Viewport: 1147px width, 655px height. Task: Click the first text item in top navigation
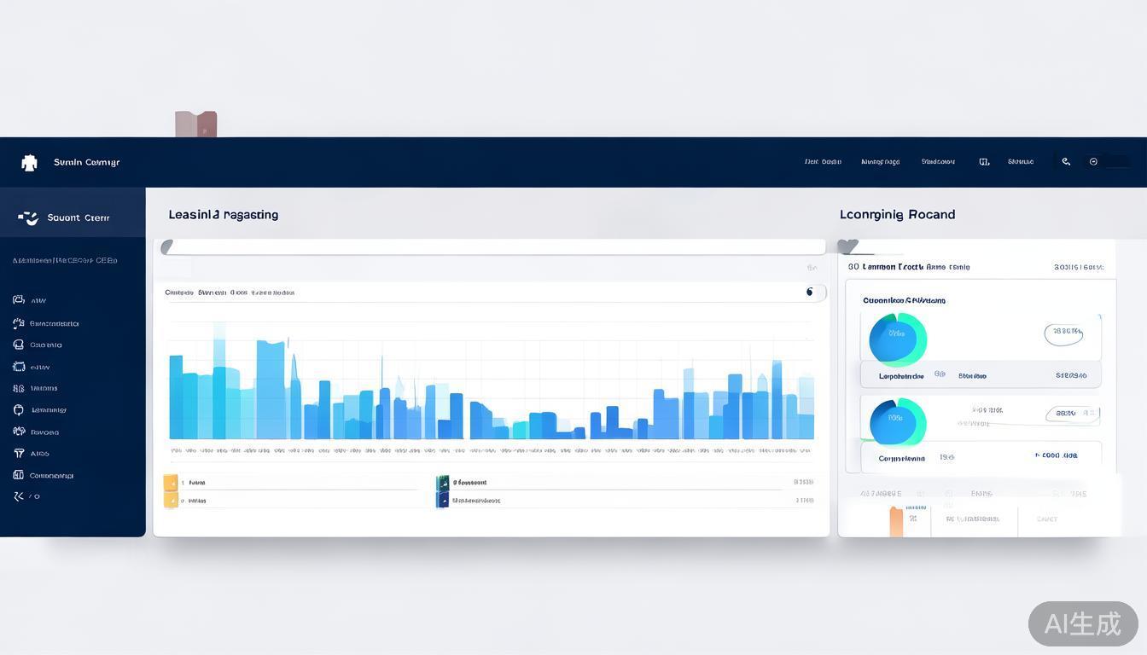(x=823, y=161)
